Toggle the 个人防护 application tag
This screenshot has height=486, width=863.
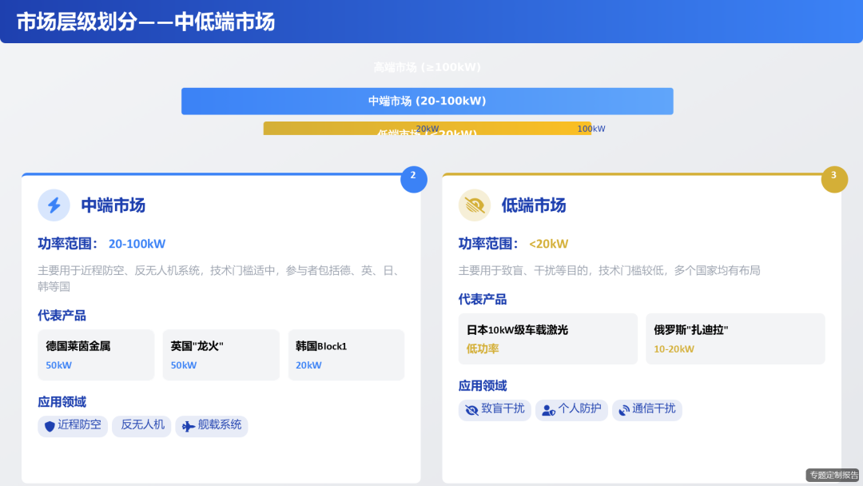pyautogui.click(x=571, y=409)
